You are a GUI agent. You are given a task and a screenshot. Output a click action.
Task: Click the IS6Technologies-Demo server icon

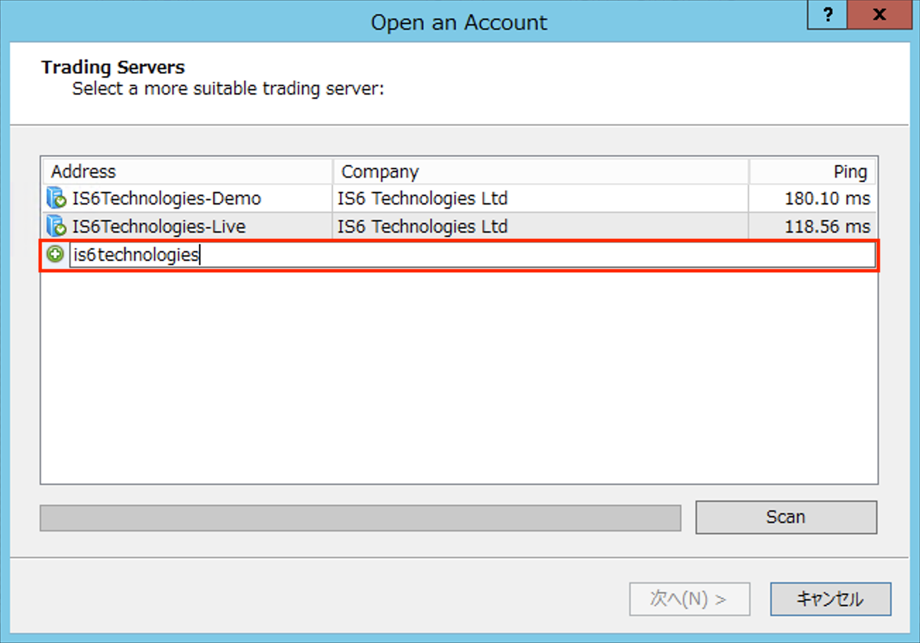[56, 199]
